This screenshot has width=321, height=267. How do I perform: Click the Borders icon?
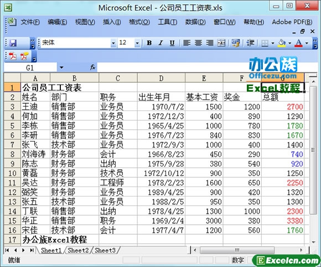265,43
